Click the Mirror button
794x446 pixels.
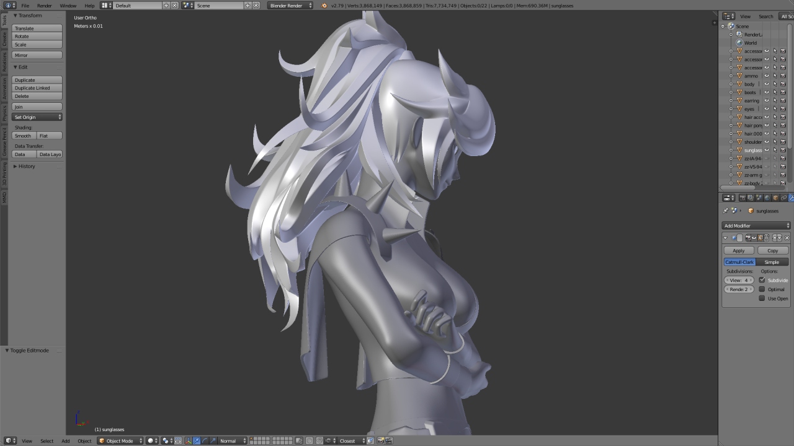37,55
